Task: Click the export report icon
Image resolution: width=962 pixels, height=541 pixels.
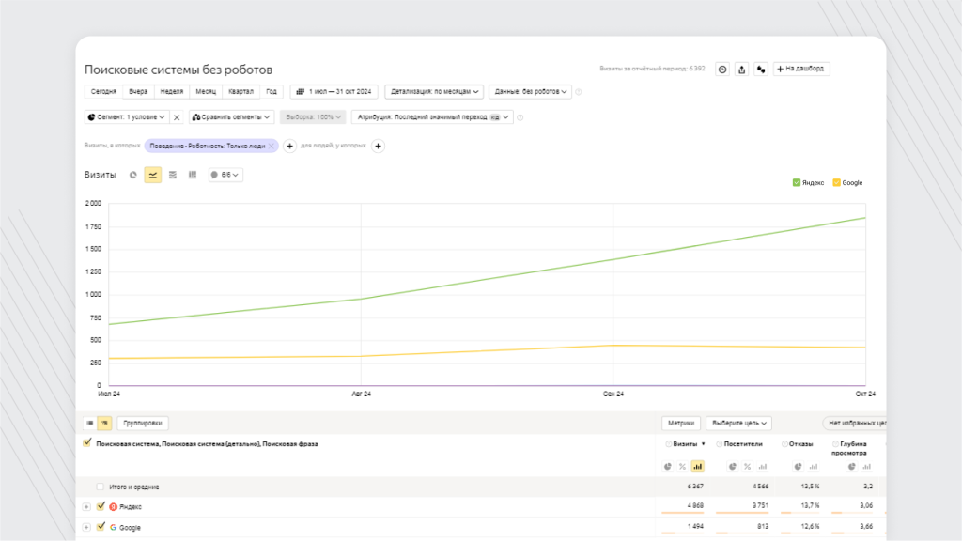Action: click(742, 70)
